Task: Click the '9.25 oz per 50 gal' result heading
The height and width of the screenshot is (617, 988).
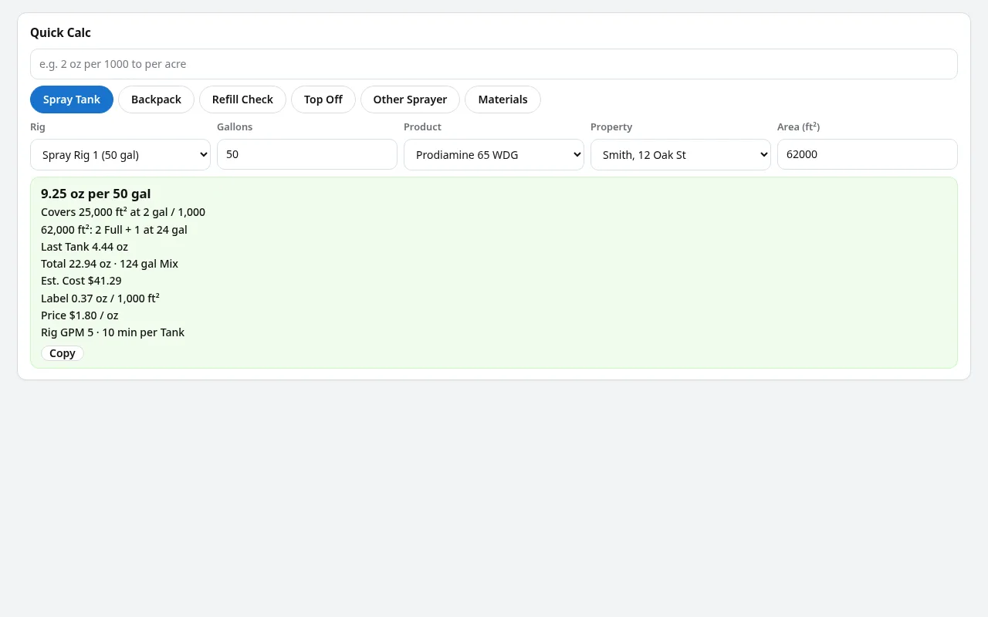Action: (x=96, y=194)
